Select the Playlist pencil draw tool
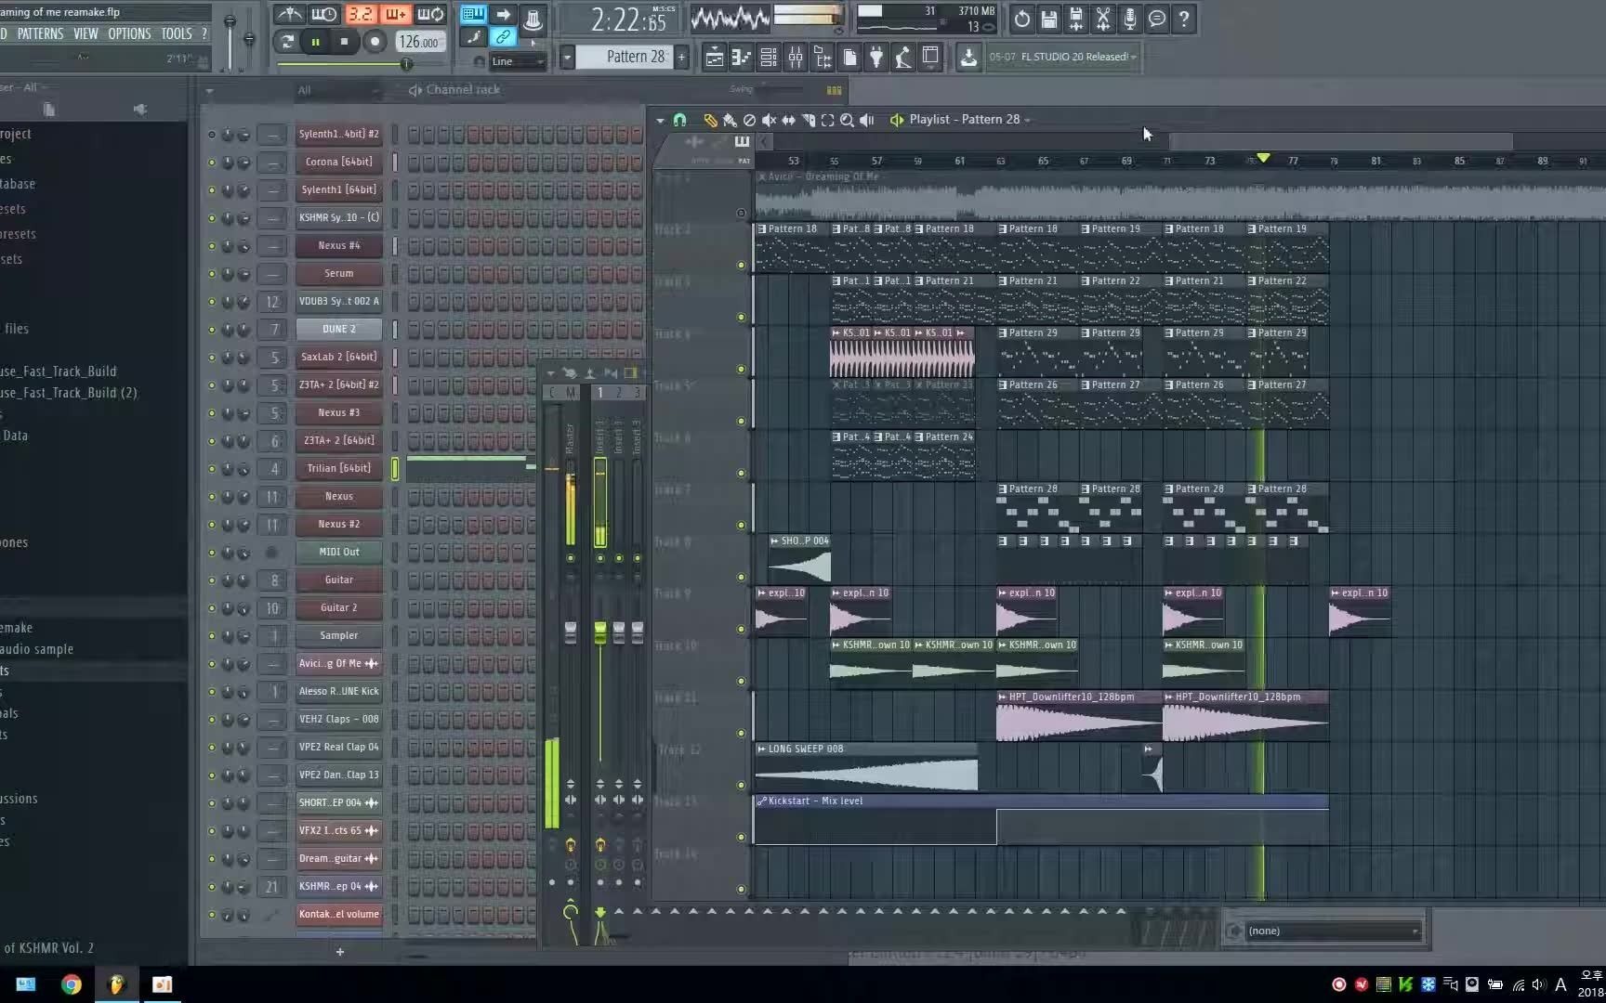1606x1003 pixels. (710, 120)
